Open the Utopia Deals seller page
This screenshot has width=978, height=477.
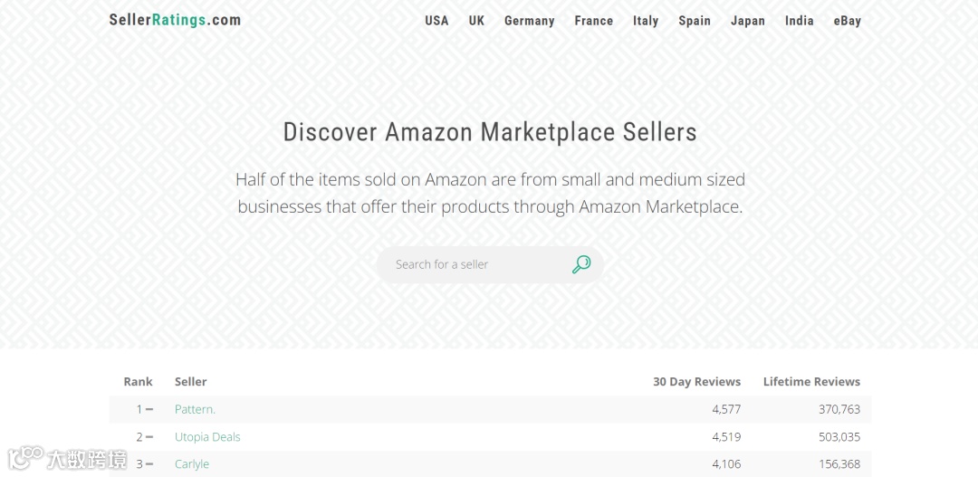point(207,436)
